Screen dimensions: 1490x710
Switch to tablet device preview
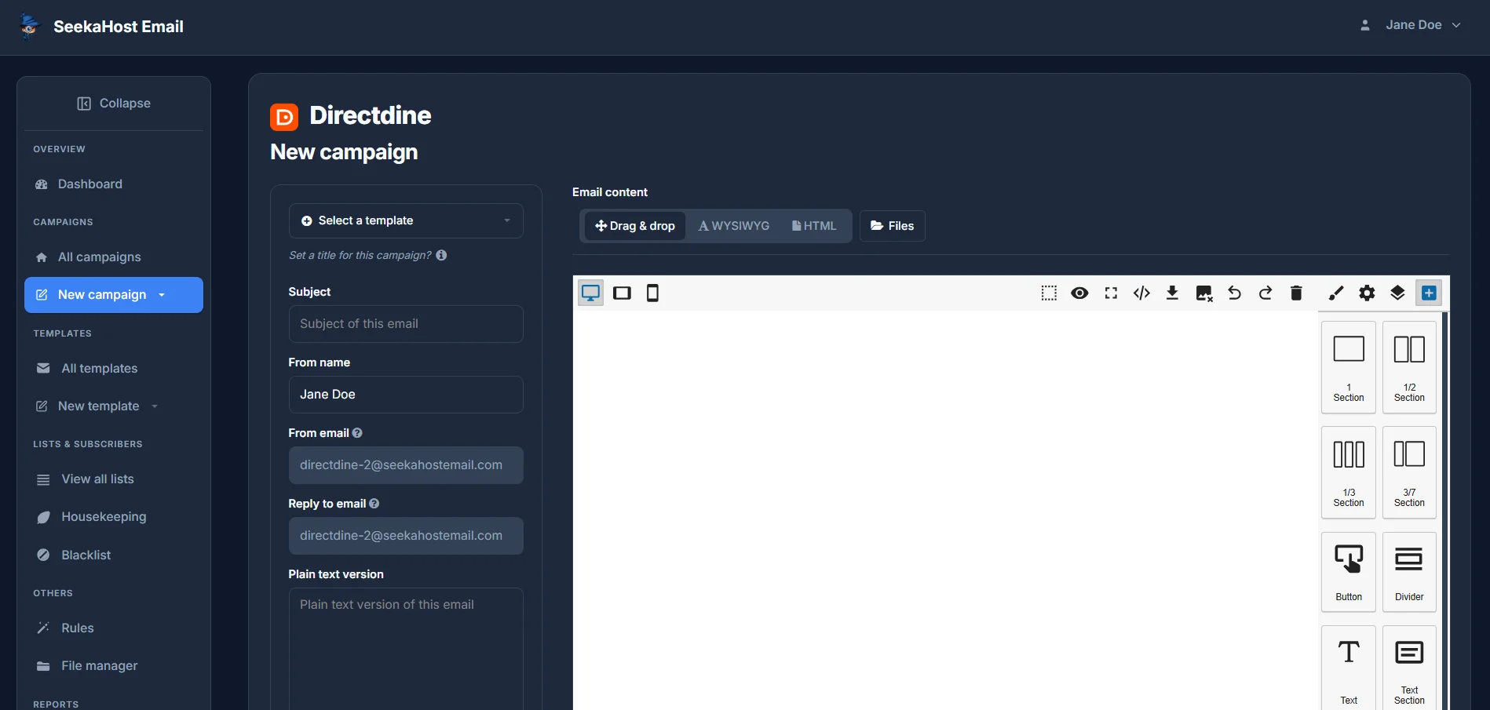click(x=623, y=293)
